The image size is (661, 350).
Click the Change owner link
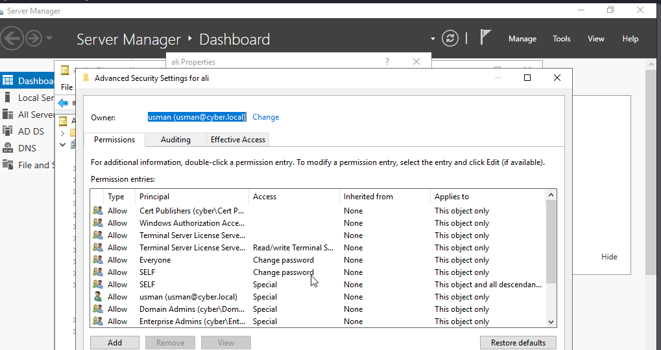point(265,117)
